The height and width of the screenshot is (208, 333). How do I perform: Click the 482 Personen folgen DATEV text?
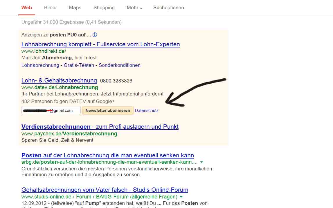68,101
